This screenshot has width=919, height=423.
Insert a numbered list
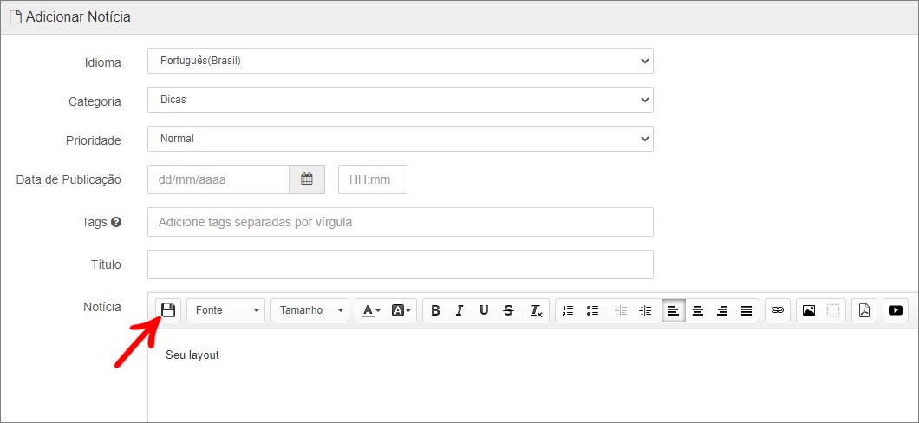[x=568, y=310]
